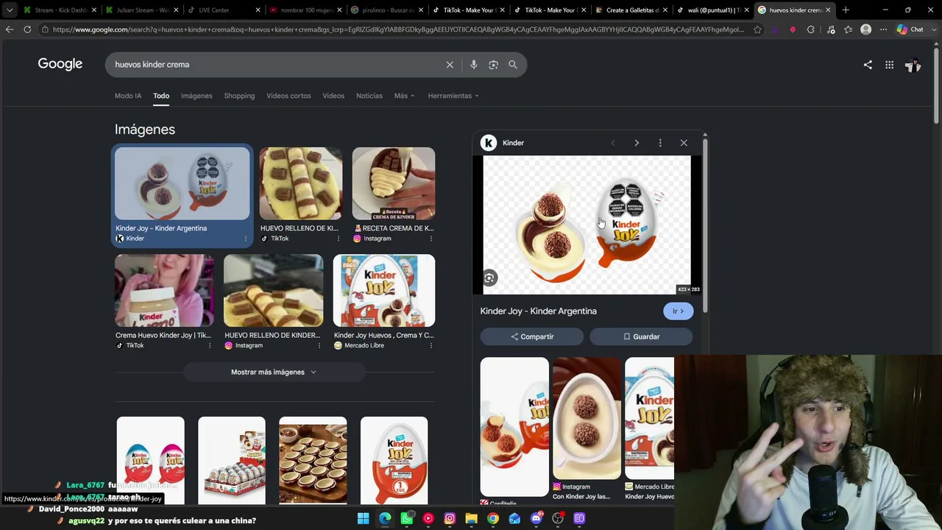Click the Guardar button
Viewport: 942px width, 530px height.
(x=641, y=336)
